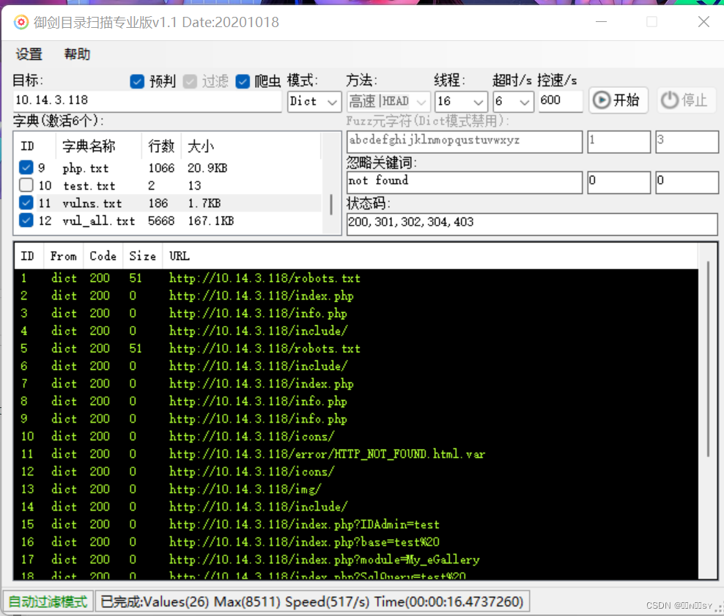Disable the 预判 checkbox

(137, 81)
